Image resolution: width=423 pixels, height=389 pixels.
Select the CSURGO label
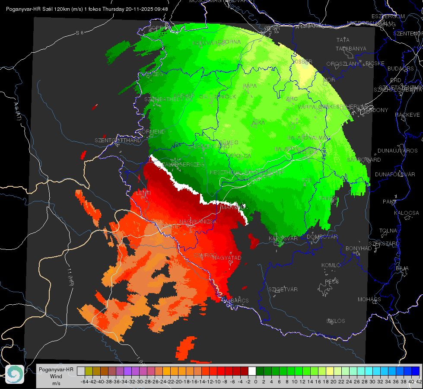coord(205,255)
